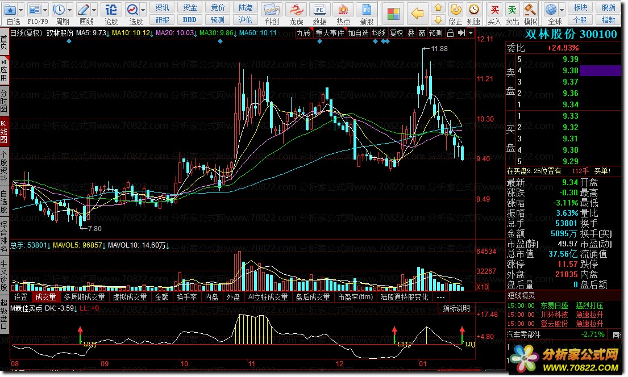Click the 汽车零部件 sector row

click(557, 334)
